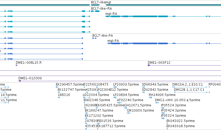Click the purple DME1-008L15.R arrow glyph
221x130 pixels.
coord(17,65)
